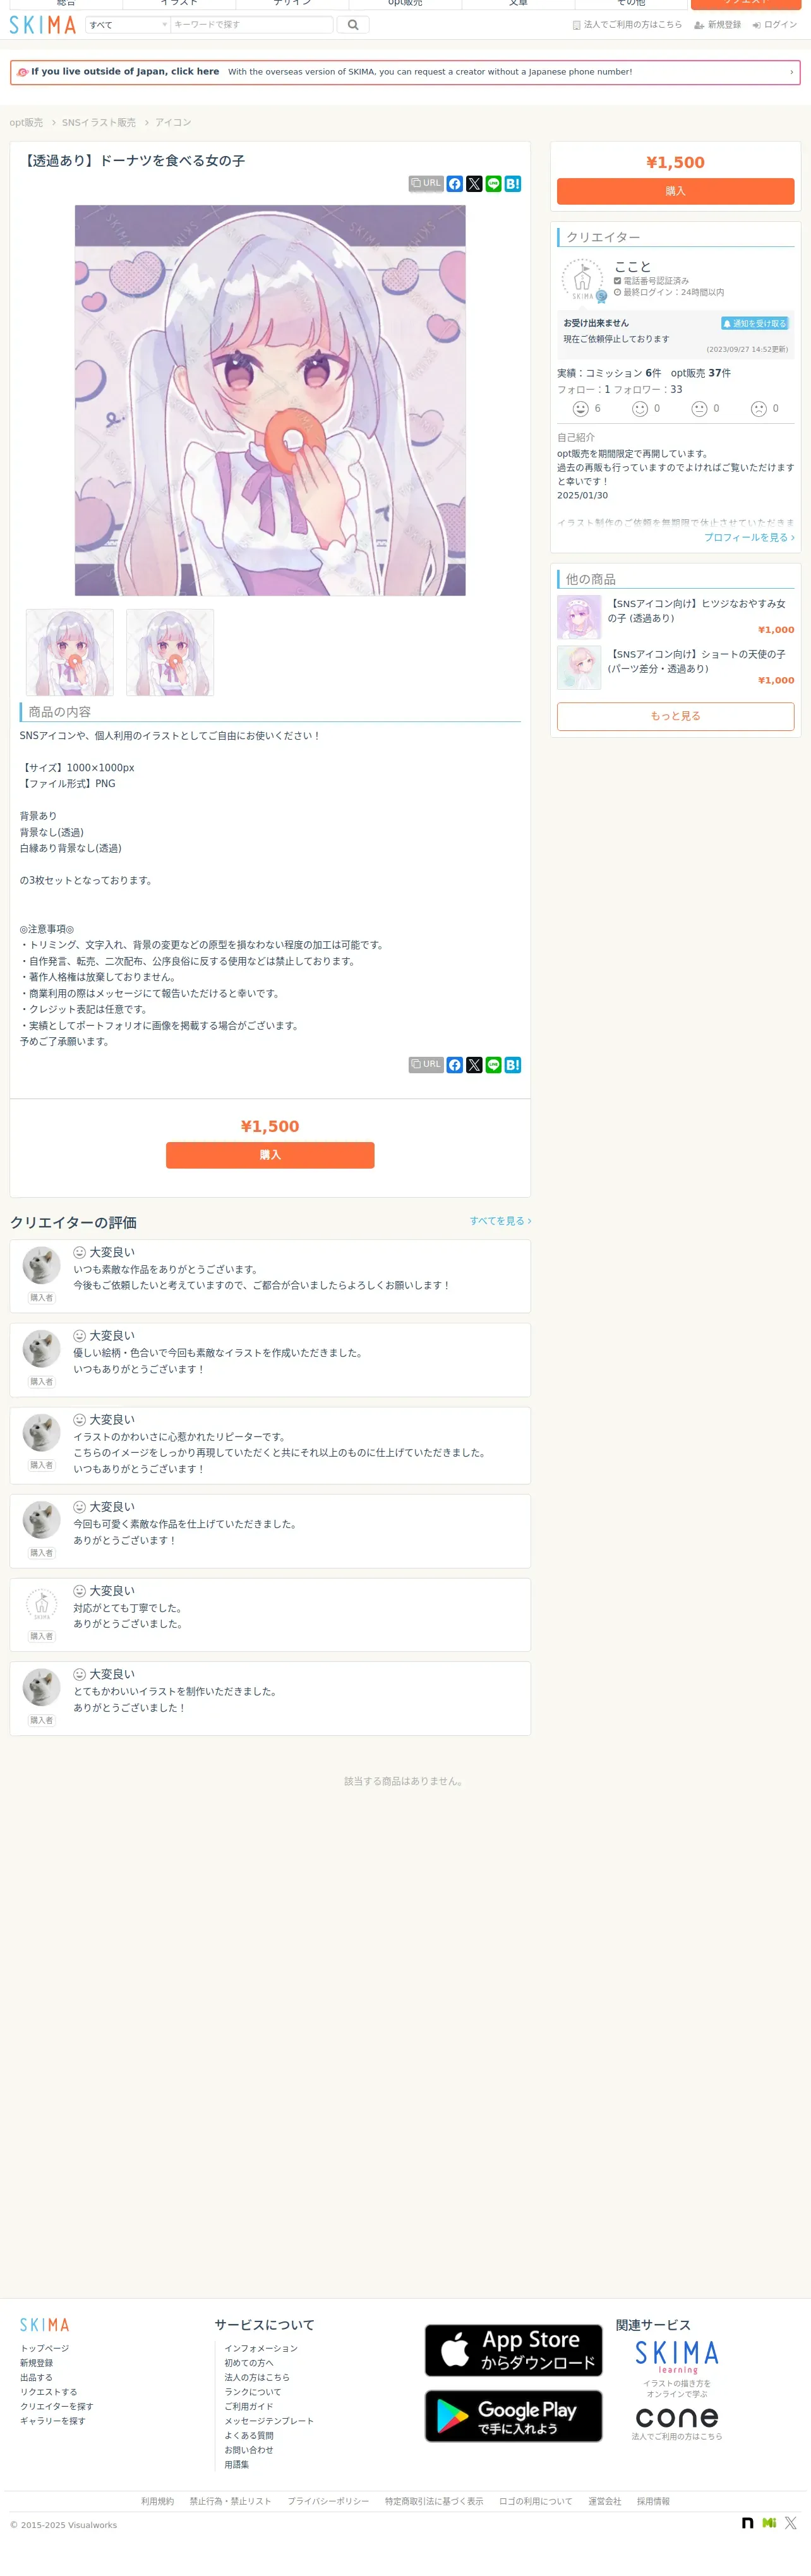Tap the Google Play download badge
The image size is (811, 2576).
click(x=513, y=2416)
